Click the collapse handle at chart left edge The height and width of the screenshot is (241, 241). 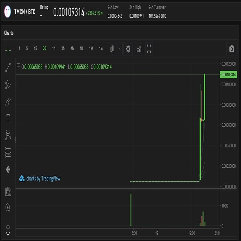click(x=15, y=140)
